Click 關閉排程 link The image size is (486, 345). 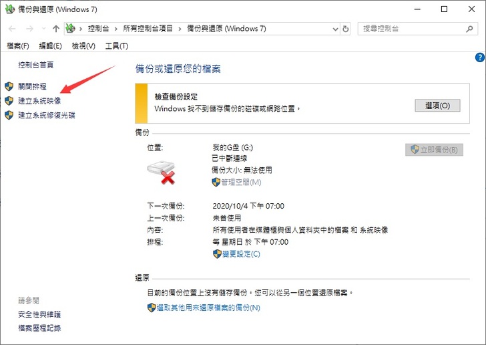pos(32,86)
